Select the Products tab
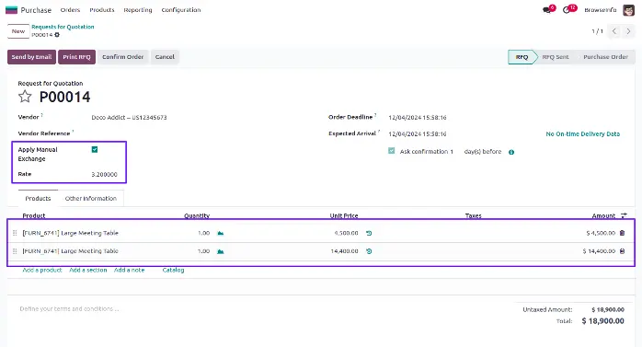Image resolution: width=642 pixels, height=347 pixels. (x=38, y=198)
